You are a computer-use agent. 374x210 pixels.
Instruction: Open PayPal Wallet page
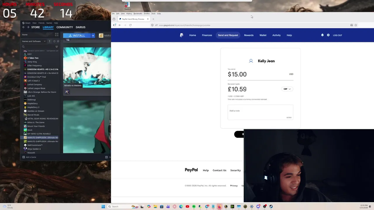(263, 35)
